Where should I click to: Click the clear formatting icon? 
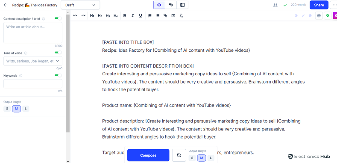point(181,16)
